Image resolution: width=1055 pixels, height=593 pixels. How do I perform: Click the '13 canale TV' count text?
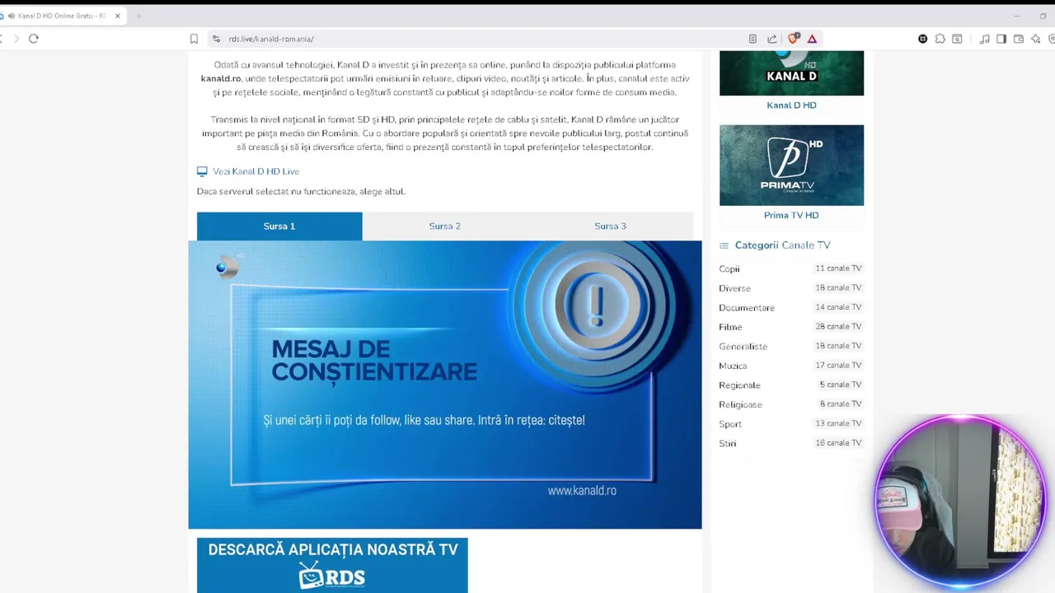click(x=838, y=423)
